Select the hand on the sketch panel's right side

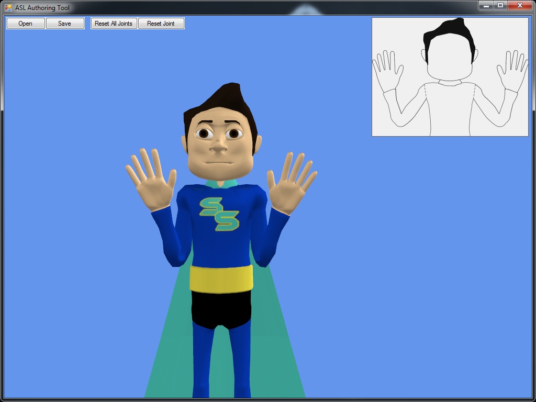pos(511,72)
